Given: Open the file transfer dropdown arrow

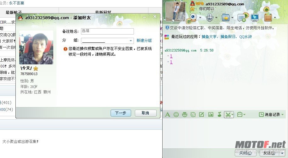Looking at the screenshot, I should click(x=232, y=18).
